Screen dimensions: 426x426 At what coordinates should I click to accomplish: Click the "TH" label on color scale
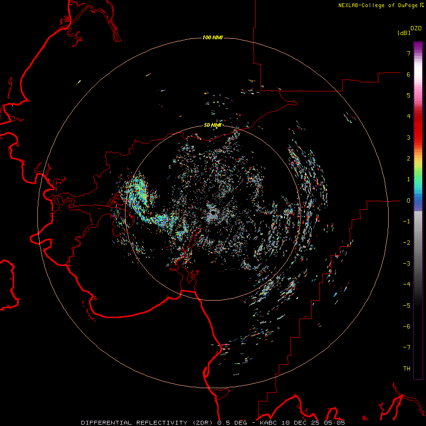click(x=407, y=369)
